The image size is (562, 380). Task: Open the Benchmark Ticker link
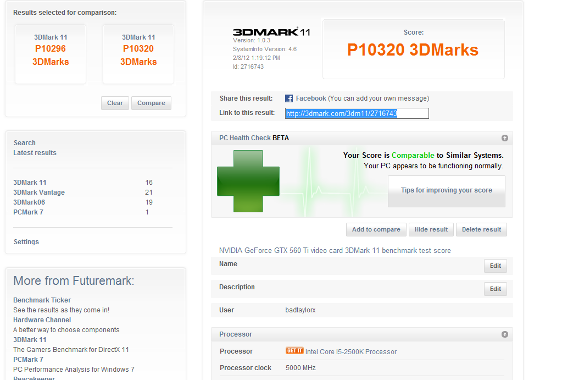(x=42, y=300)
